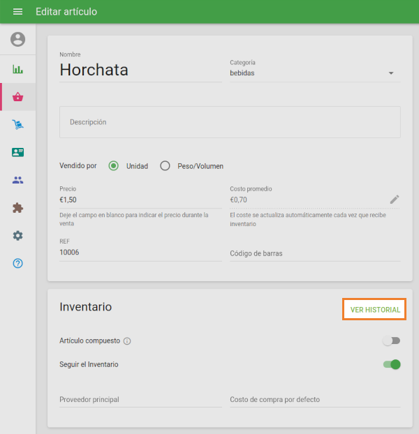Viewport: 419px width, 434px height.
Task: Open the customers people icon
Action: (18, 180)
